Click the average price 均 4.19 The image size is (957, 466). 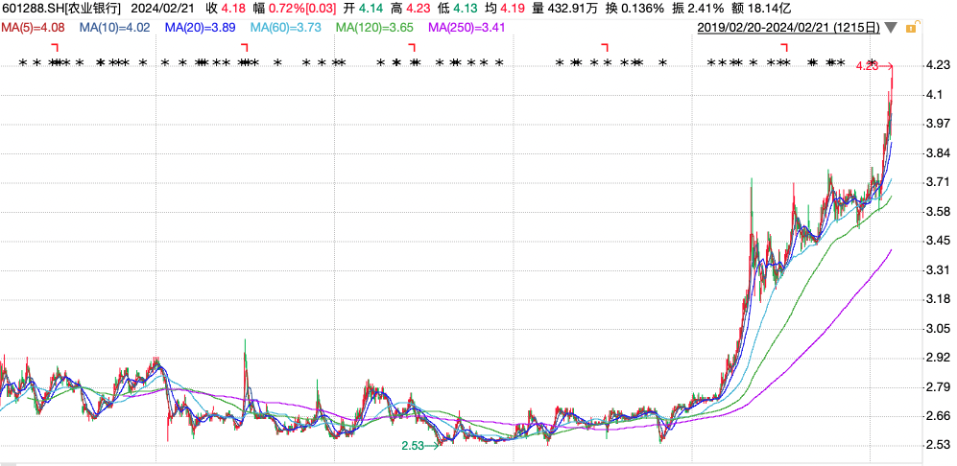pyautogui.click(x=505, y=9)
